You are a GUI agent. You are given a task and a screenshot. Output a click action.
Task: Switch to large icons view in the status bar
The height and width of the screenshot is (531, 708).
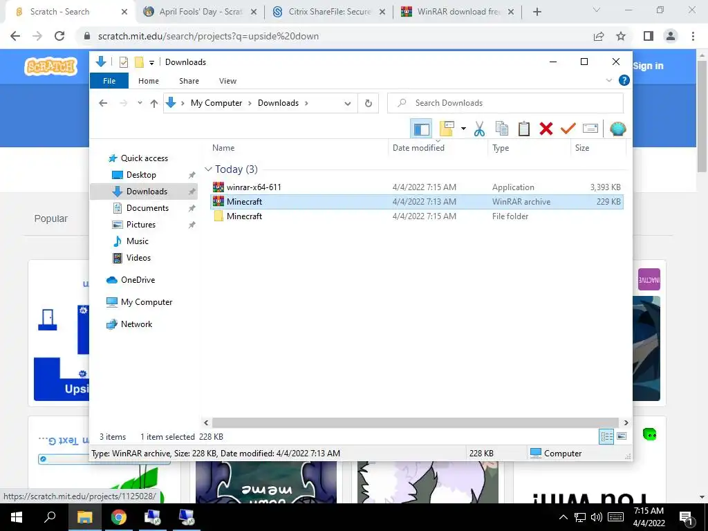click(x=622, y=436)
